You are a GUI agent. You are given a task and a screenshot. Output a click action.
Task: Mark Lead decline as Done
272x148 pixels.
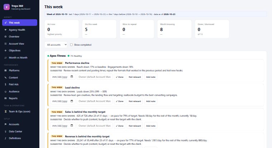click(120, 101)
